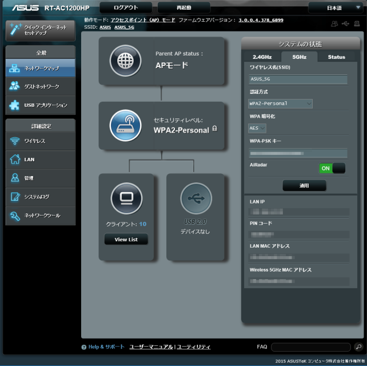
Task: Click the デバイスなし text under USB 2.0
Action: coord(195,232)
